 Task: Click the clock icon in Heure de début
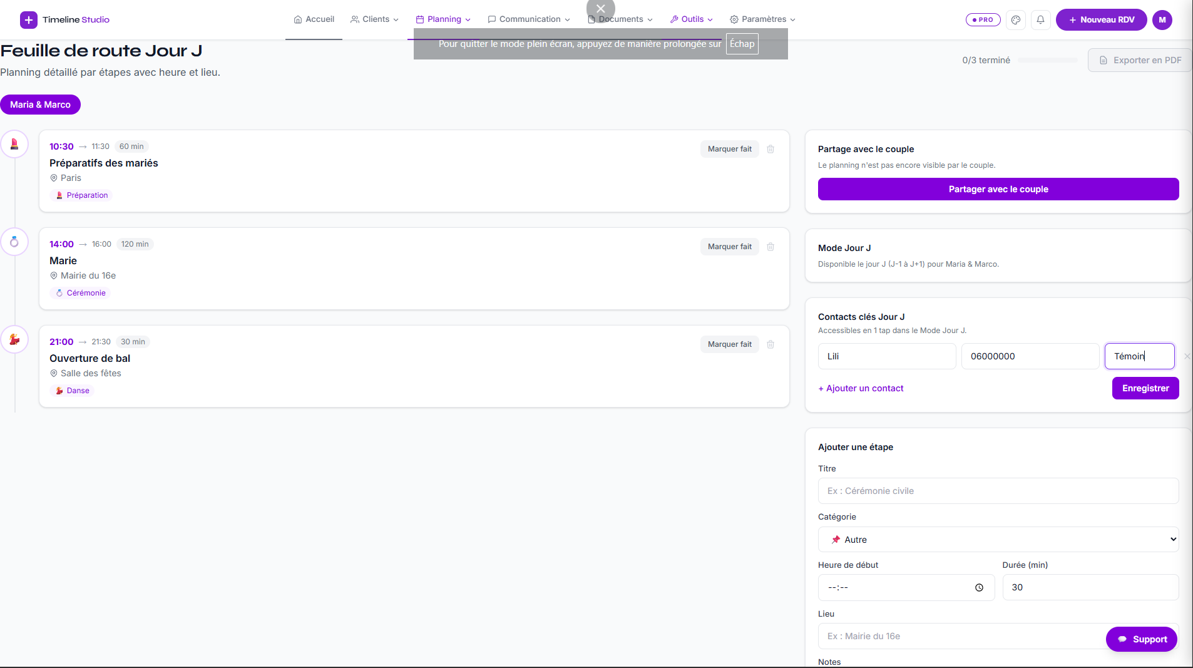(979, 588)
